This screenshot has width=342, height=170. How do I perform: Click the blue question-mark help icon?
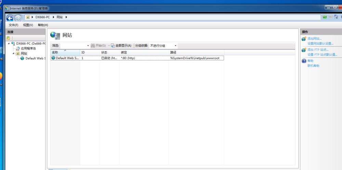[304, 61]
